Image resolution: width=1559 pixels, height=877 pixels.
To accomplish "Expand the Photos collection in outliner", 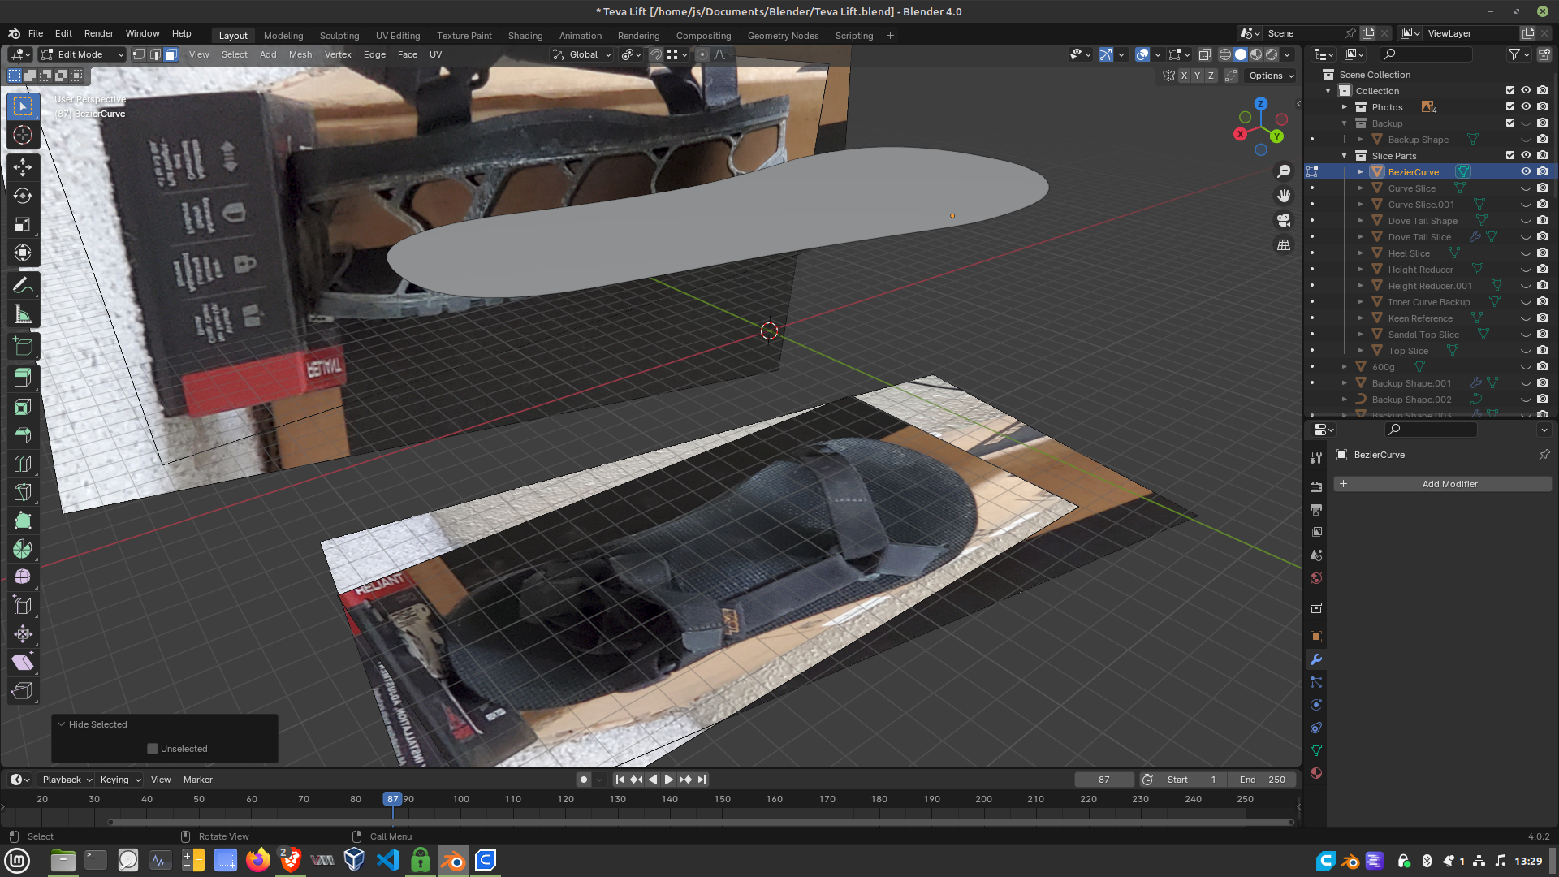I will [1345, 107].
